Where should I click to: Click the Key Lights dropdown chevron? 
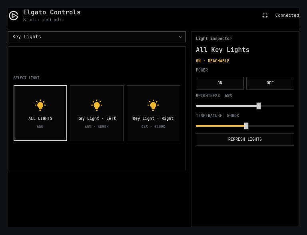pos(180,37)
